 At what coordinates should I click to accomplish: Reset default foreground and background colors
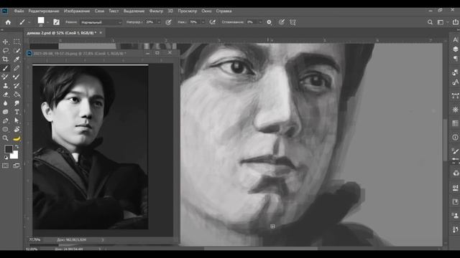point(6,158)
